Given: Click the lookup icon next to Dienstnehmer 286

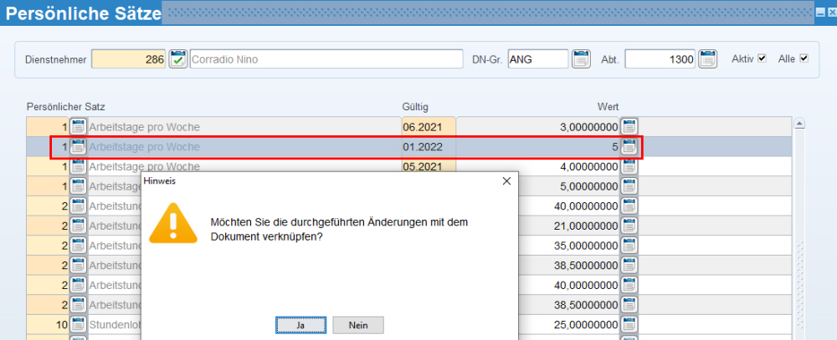Looking at the screenshot, I should tap(177, 59).
